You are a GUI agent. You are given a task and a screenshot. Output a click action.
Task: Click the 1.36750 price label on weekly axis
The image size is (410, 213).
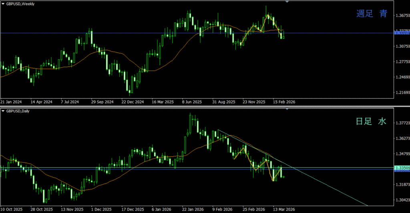coord(402,16)
